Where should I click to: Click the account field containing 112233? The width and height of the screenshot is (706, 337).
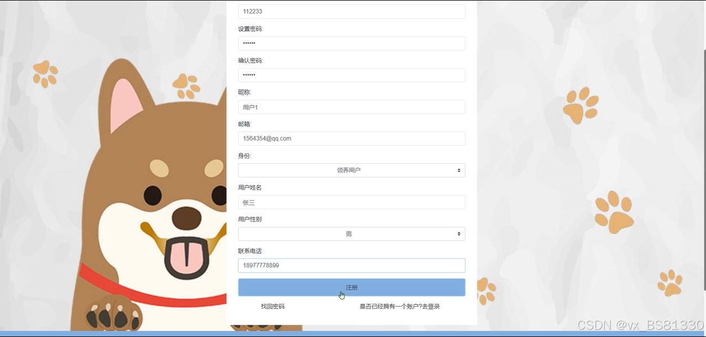tap(352, 12)
